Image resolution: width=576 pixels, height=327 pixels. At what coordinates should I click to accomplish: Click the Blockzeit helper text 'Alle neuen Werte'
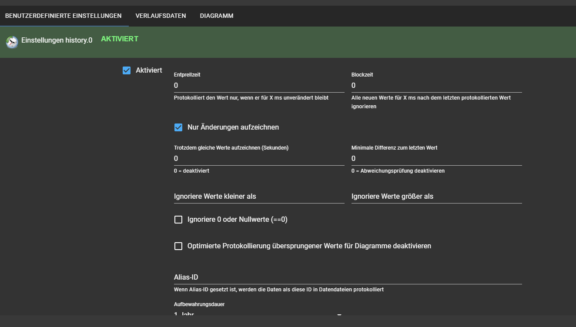pos(431,102)
